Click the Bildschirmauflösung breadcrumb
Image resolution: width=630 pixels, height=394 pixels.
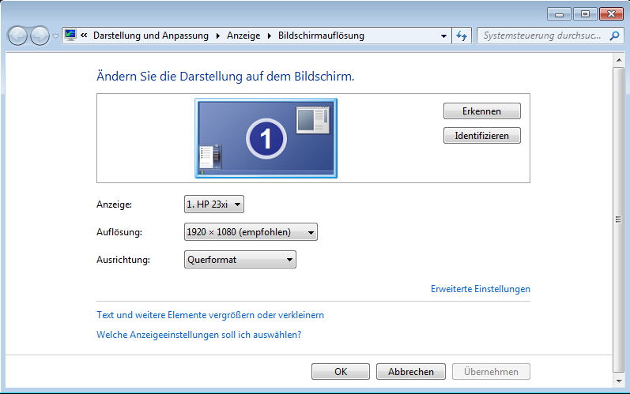[x=321, y=36]
